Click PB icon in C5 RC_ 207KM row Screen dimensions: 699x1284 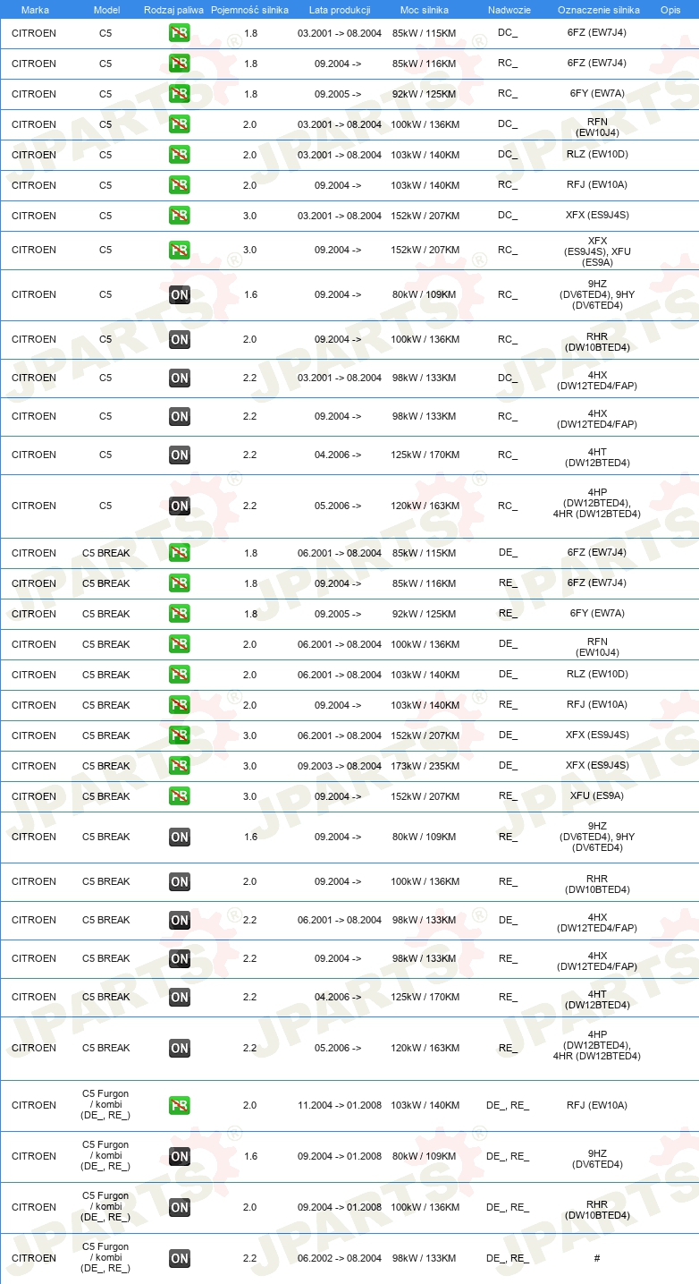pyautogui.click(x=179, y=251)
